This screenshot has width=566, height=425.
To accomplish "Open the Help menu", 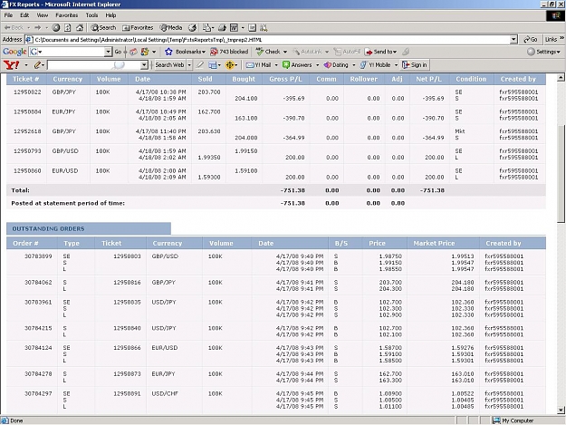I will tap(110, 15).
